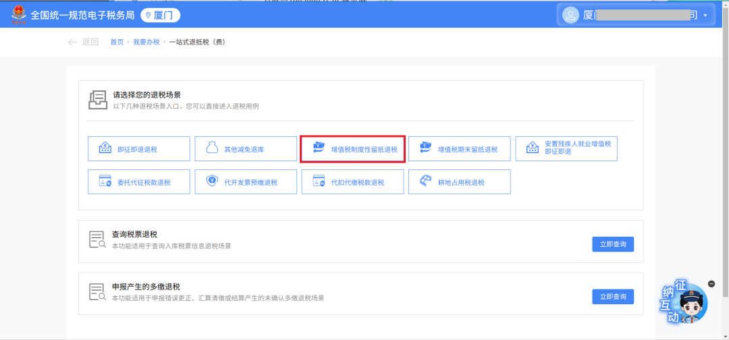Switch region via the 厦门 location pill

161,16
